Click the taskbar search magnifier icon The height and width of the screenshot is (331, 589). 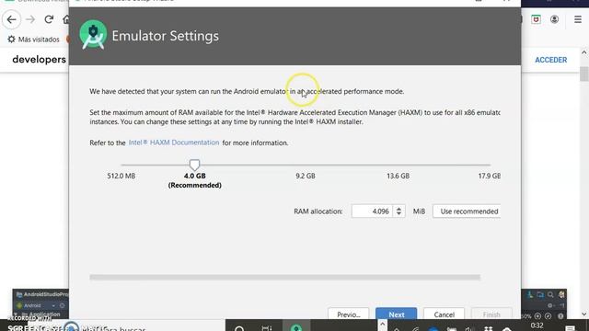tap(239, 328)
